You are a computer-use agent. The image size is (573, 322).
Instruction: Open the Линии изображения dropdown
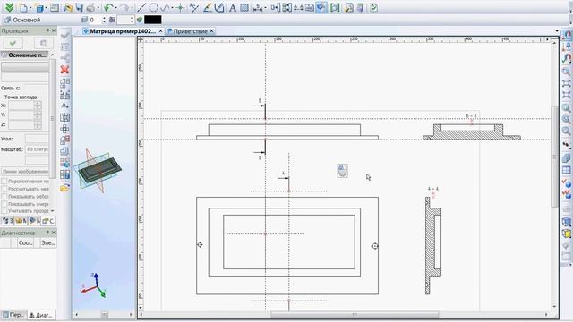click(x=25, y=171)
